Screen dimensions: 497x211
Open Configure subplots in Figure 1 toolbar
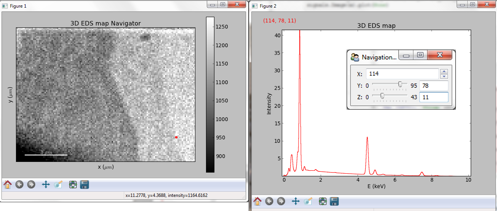point(73,185)
